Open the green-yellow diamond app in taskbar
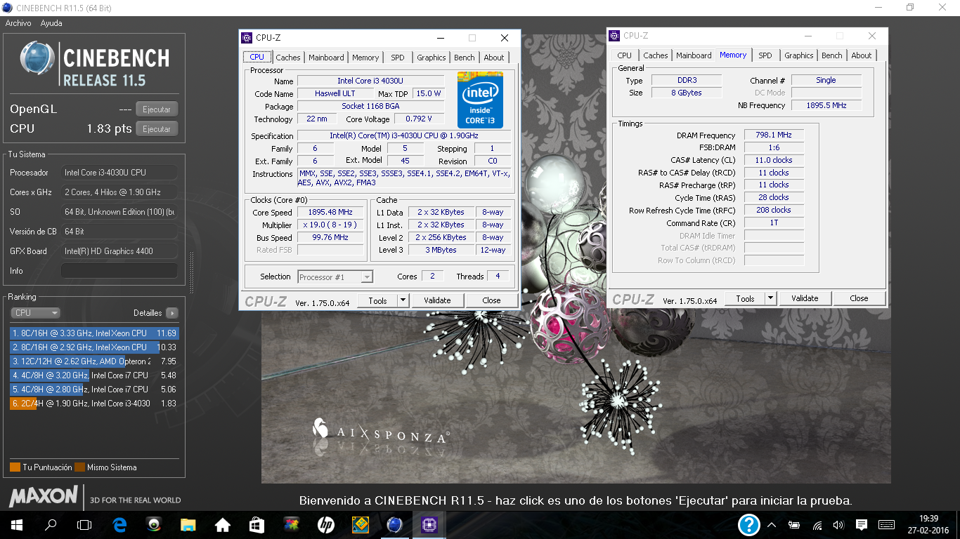 click(x=360, y=524)
